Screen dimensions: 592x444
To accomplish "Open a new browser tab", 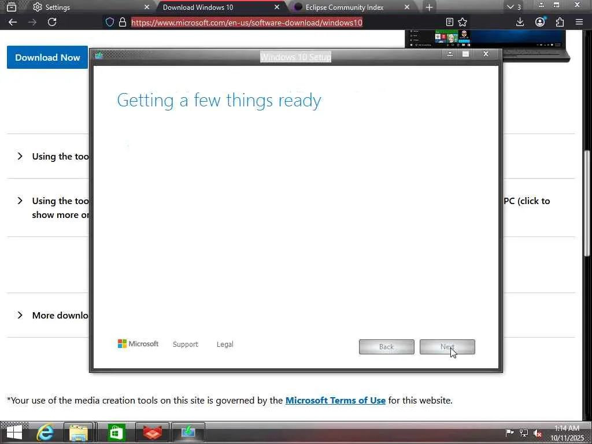I will click(429, 7).
